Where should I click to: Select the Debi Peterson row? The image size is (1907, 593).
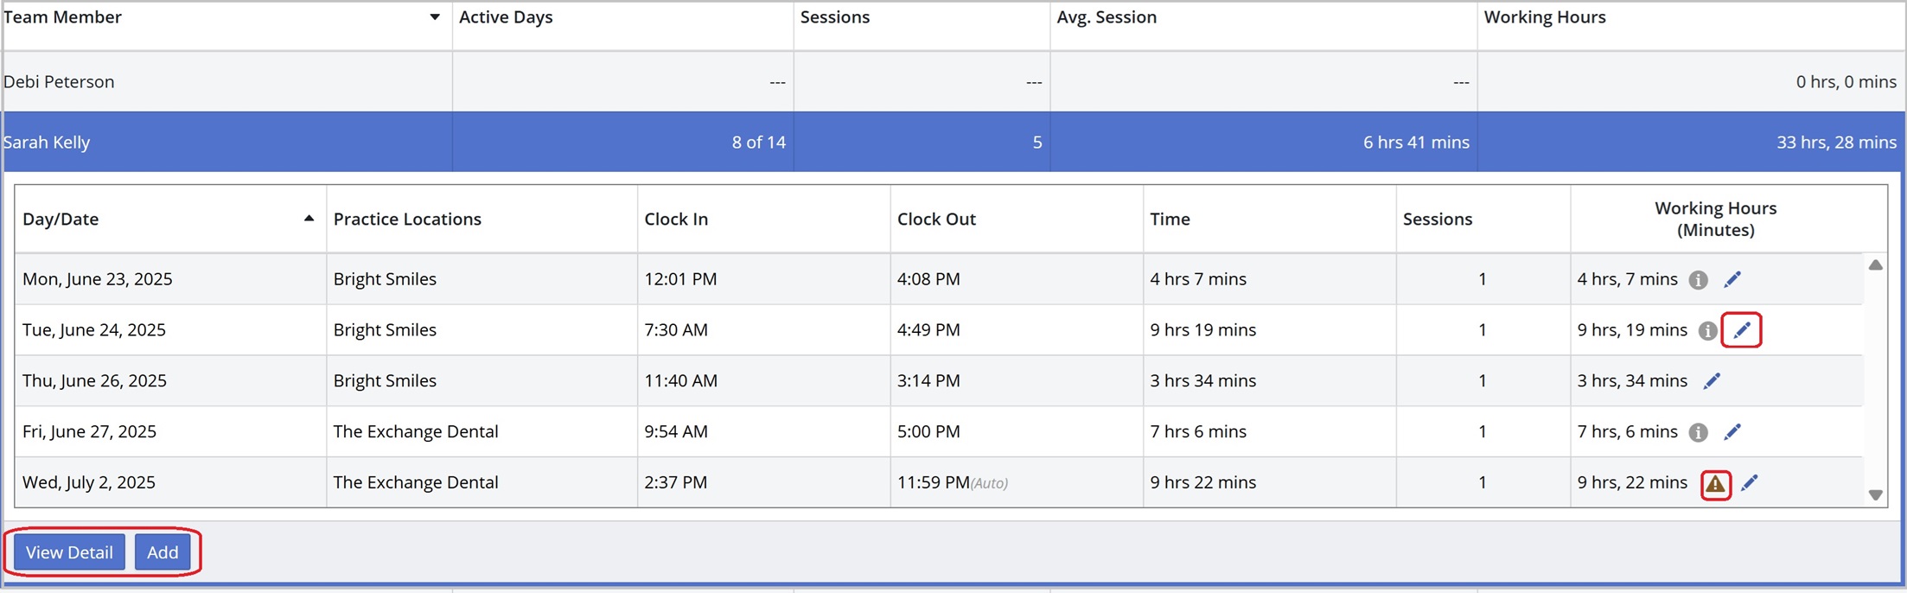[x=953, y=81]
